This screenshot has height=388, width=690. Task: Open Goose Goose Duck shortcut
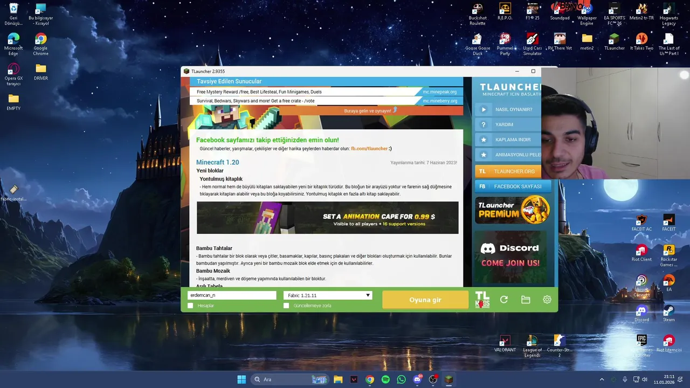478,44
